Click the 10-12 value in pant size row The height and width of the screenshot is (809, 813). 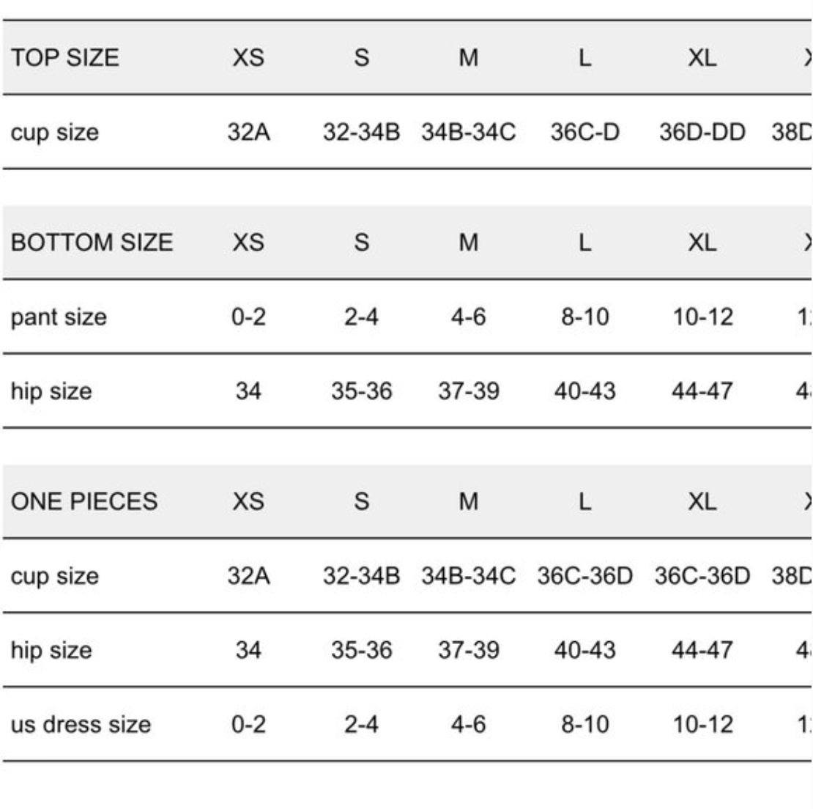[702, 317]
